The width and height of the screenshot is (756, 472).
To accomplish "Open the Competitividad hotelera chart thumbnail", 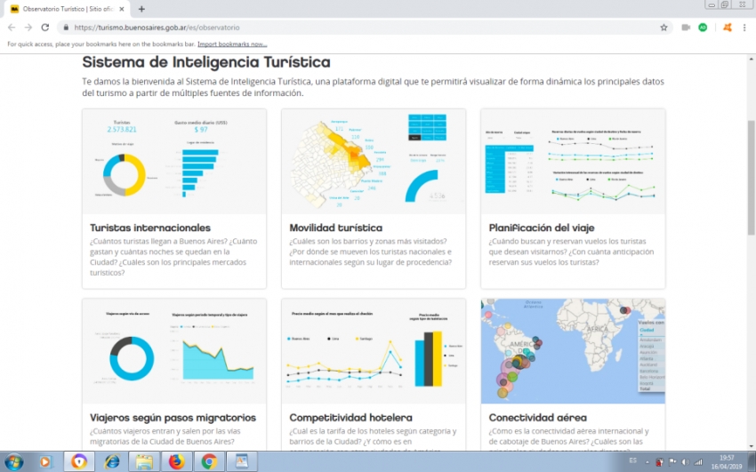I will [374, 351].
